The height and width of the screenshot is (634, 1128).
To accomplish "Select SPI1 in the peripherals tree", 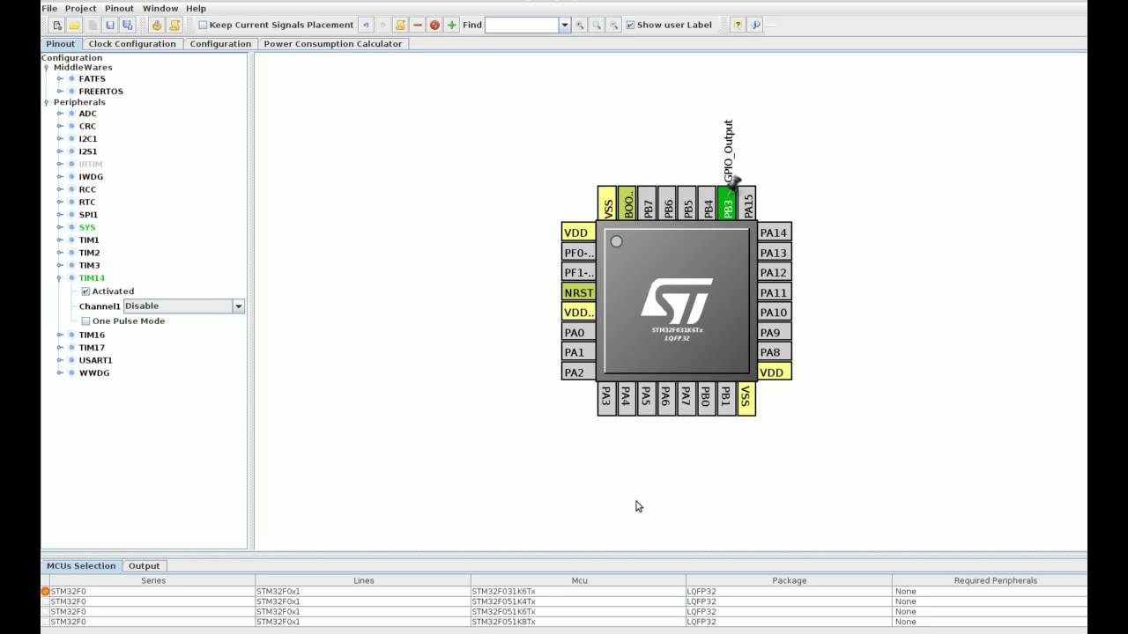I will pyautogui.click(x=88, y=215).
